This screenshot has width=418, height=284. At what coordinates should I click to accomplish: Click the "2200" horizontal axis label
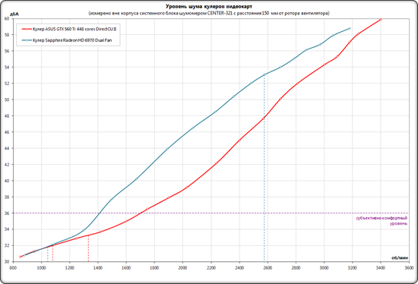[x=211, y=267]
